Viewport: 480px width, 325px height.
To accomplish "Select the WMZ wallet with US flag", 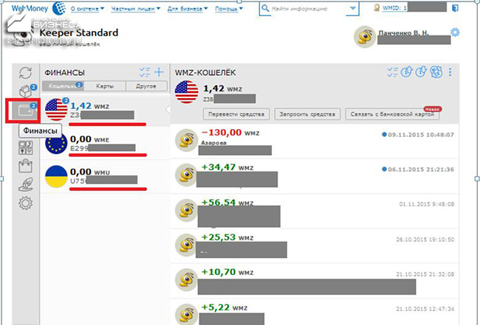I will [x=105, y=111].
